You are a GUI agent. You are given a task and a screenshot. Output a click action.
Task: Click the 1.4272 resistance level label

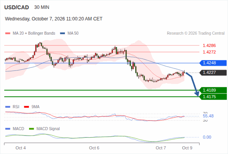(x=209, y=52)
